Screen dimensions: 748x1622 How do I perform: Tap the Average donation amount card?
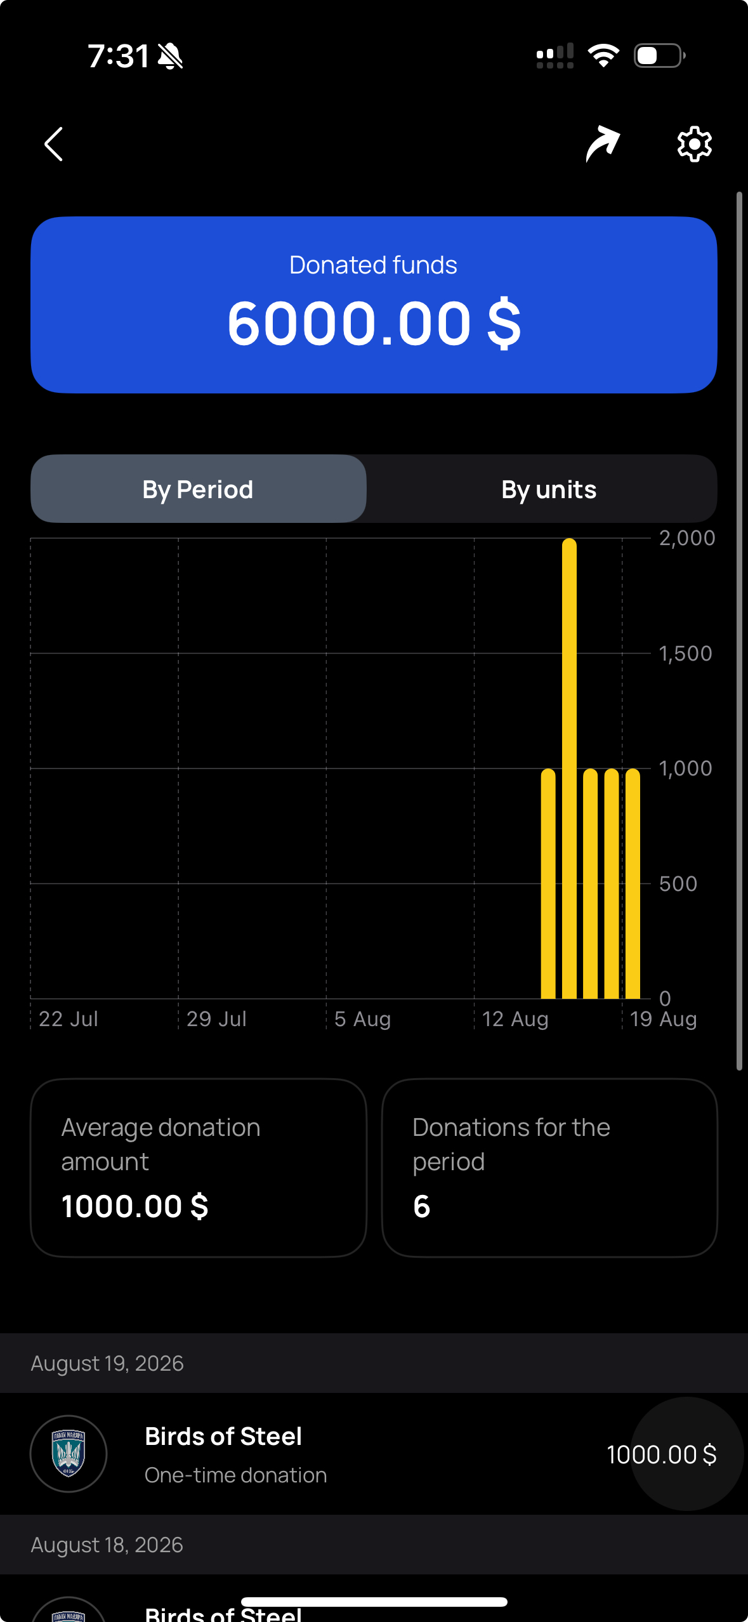(x=199, y=1168)
